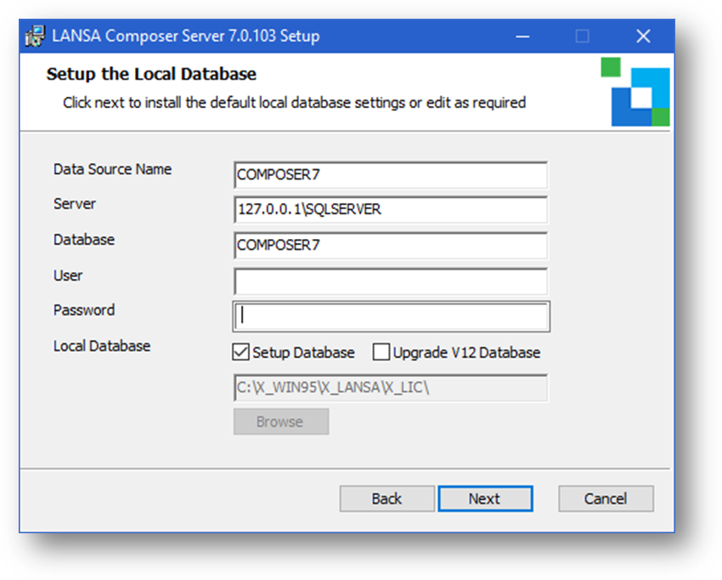Place cursor in the User field
This screenshot has width=722, height=580.
[x=391, y=281]
